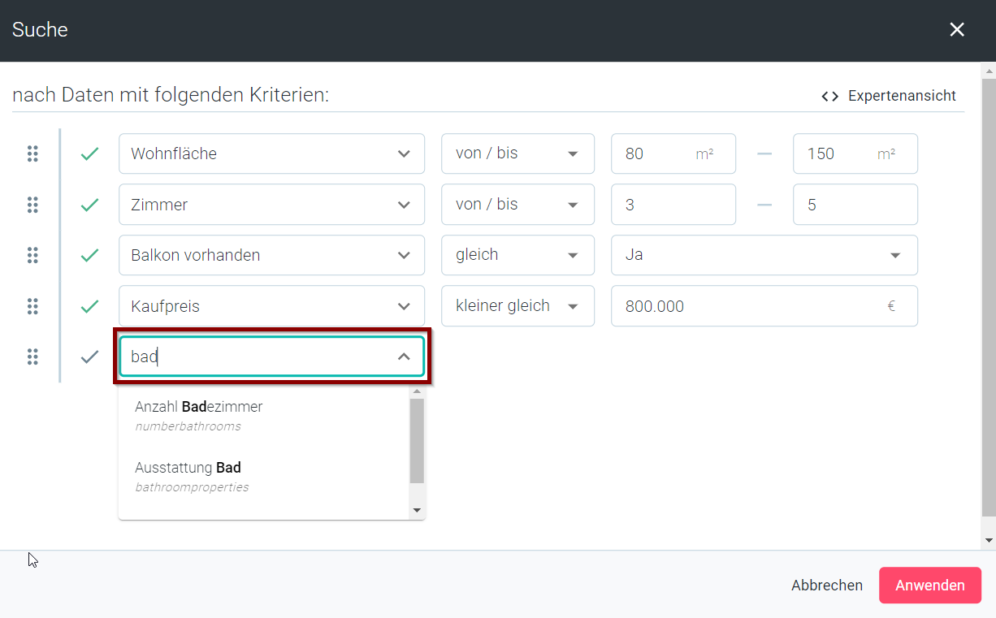The width and height of the screenshot is (996, 618).
Task: Open the Balkon vorhanden field dropdown
Action: click(271, 255)
